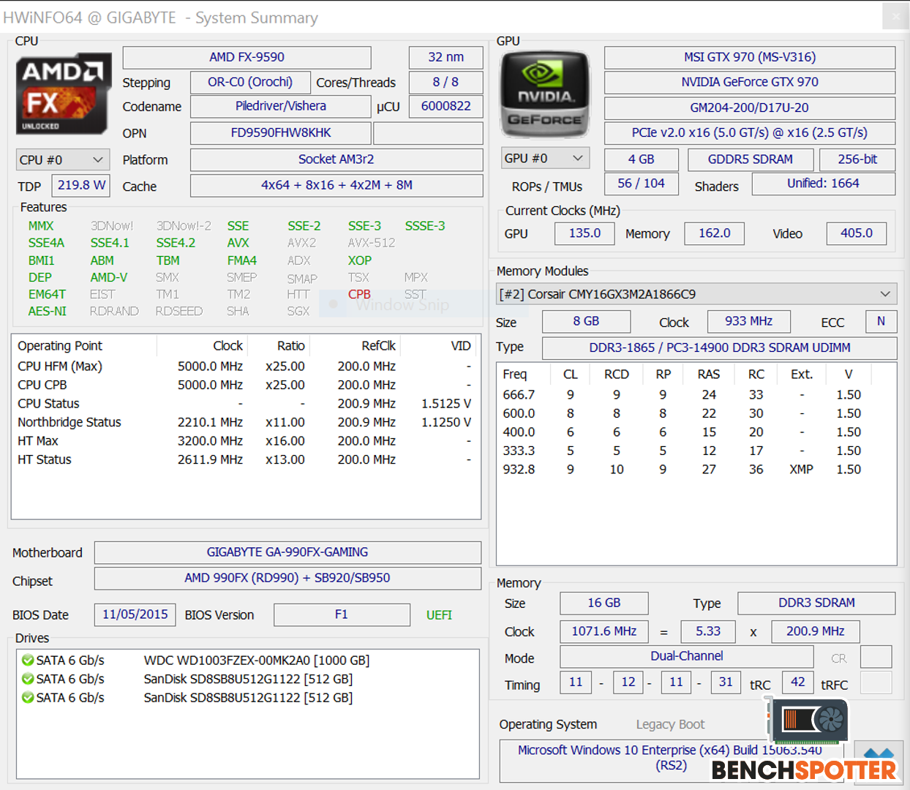Click the check icon of the second SATA drive row
Screen dimensions: 910x790
coord(28,679)
